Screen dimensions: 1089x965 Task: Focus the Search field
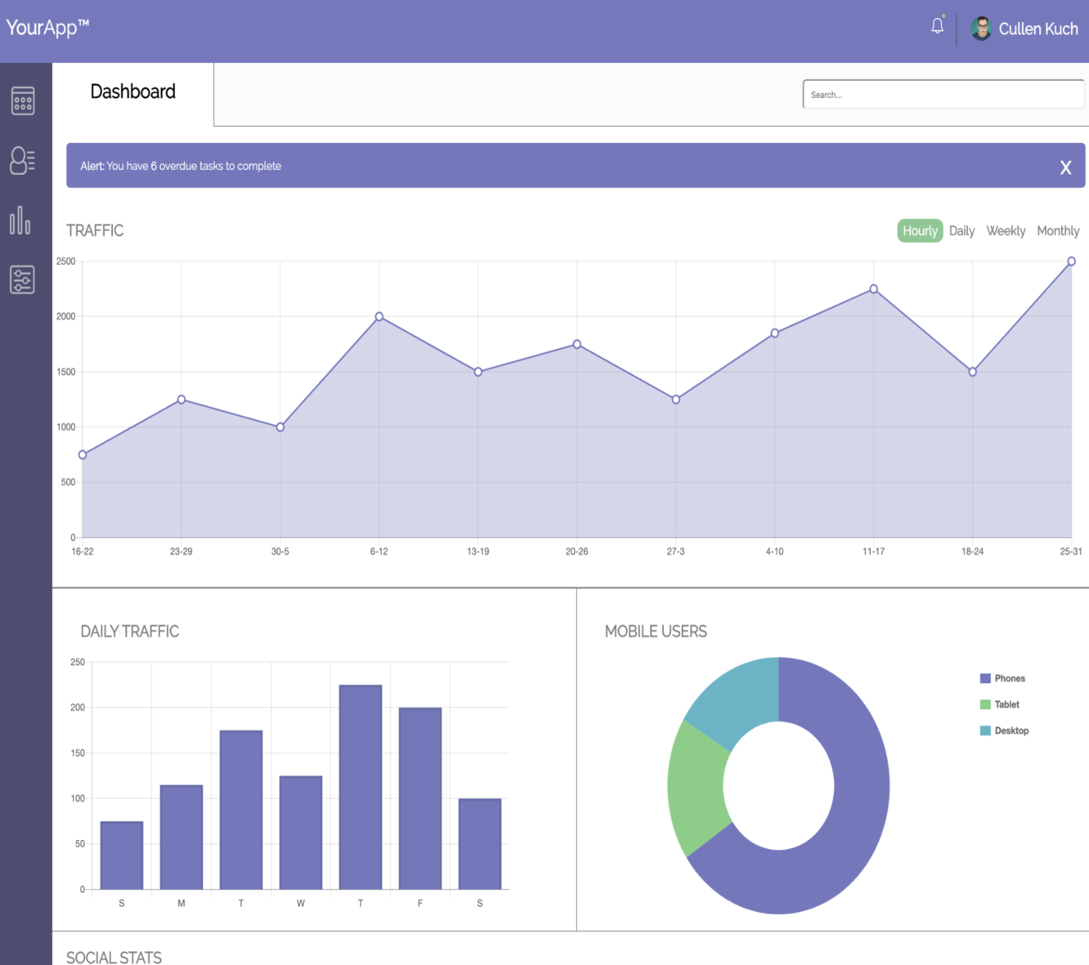943,95
